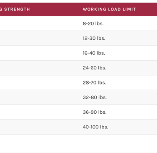Click the empty strength cell beside 32-80 lbs.
The height and width of the screenshot is (153, 157).
click(x=39, y=97)
